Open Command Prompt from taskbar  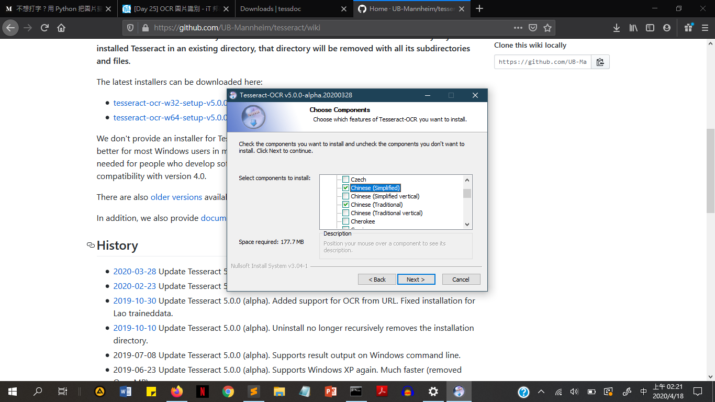click(x=356, y=391)
